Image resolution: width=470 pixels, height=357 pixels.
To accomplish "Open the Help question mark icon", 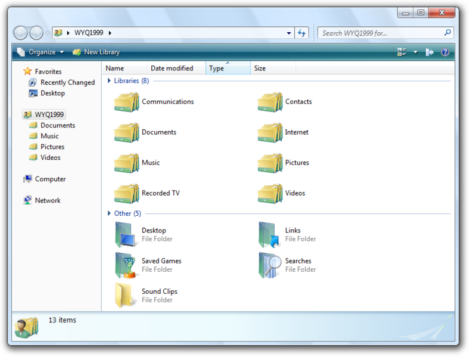I will pyautogui.click(x=445, y=52).
